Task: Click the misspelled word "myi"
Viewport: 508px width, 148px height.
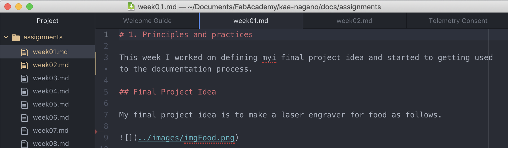Action: pyautogui.click(x=269, y=58)
